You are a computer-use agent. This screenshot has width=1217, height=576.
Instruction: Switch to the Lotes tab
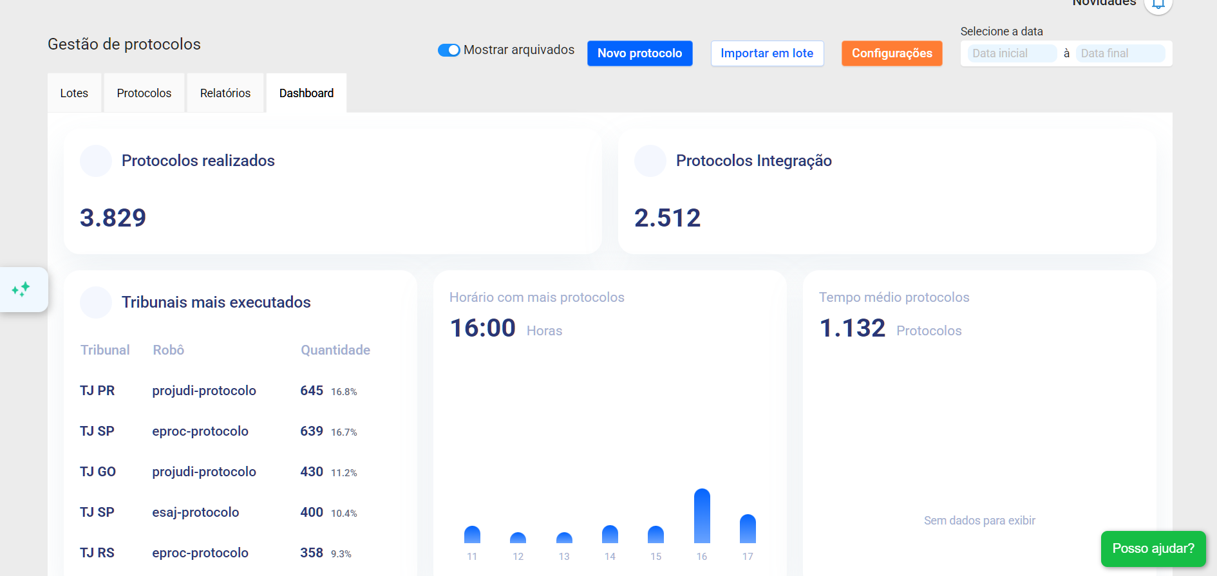point(74,93)
